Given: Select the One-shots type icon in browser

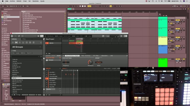Looking at the screenshot, I should click(x=34, y=42).
